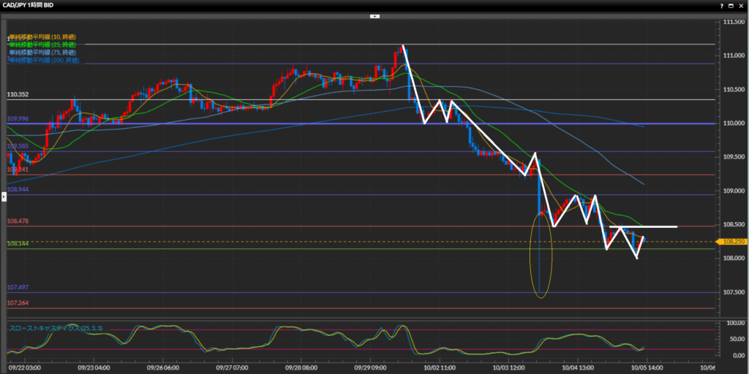Select the 25-period green moving average label

tap(42, 45)
